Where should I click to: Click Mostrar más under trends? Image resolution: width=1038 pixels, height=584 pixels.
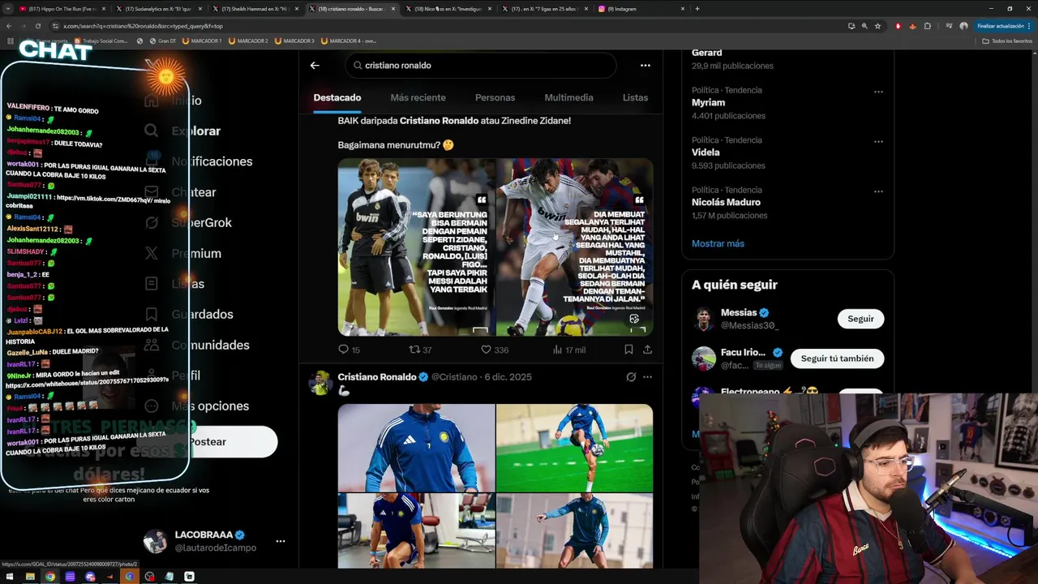718,243
